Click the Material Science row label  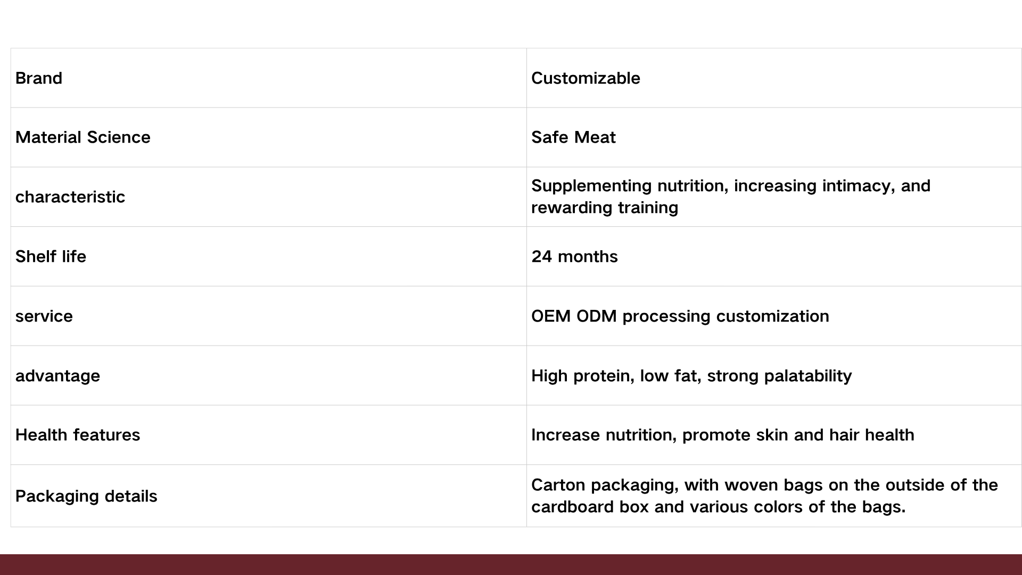tap(83, 137)
